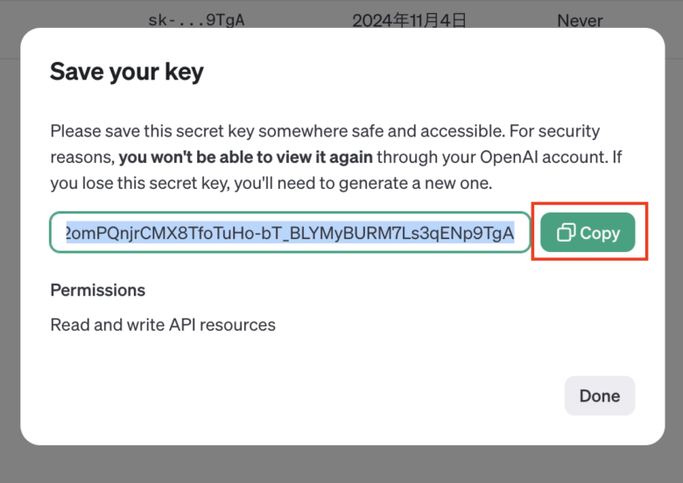The height and width of the screenshot is (483, 683).
Task: Click the "2024年11月4日" created date
Action: tap(410, 19)
